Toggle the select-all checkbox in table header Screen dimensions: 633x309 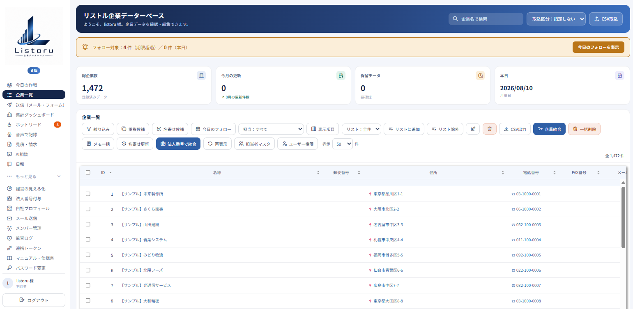(x=88, y=172)
